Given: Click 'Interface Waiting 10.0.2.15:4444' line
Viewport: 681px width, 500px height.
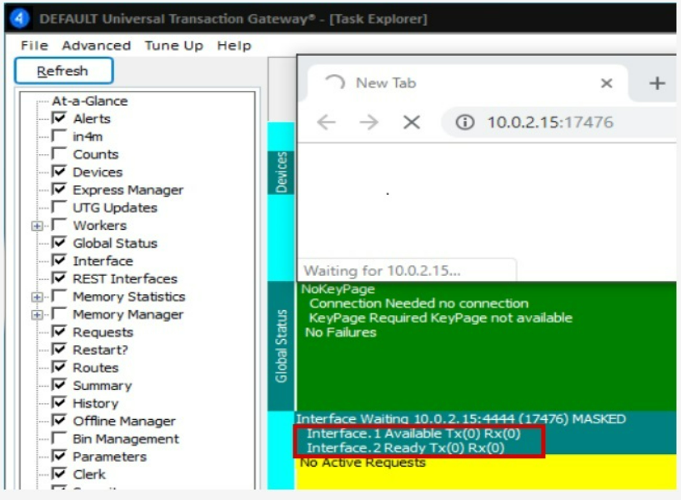Looking at the screenshot, I should tap(461, 419).
